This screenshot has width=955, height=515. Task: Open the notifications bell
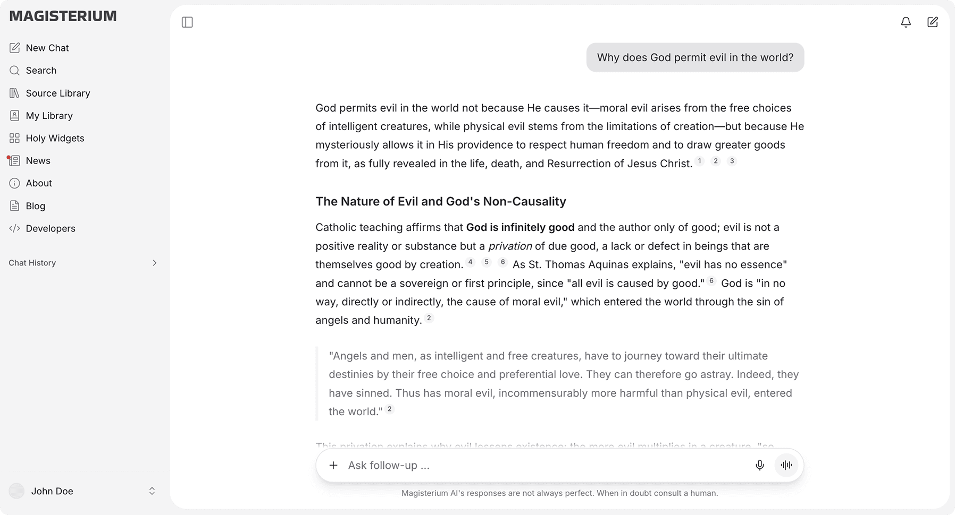coord(906,22)
